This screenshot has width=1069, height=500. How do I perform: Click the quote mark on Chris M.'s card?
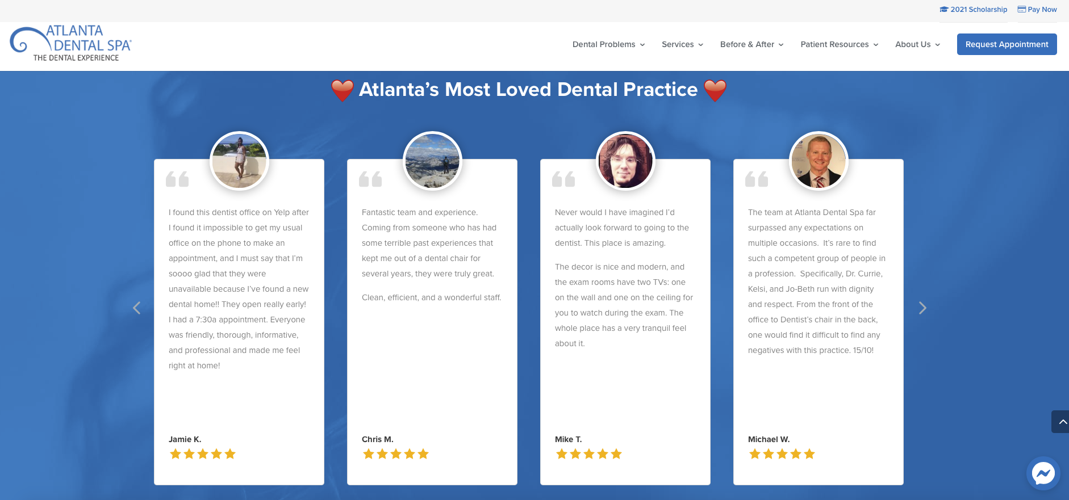click(370, 179)
